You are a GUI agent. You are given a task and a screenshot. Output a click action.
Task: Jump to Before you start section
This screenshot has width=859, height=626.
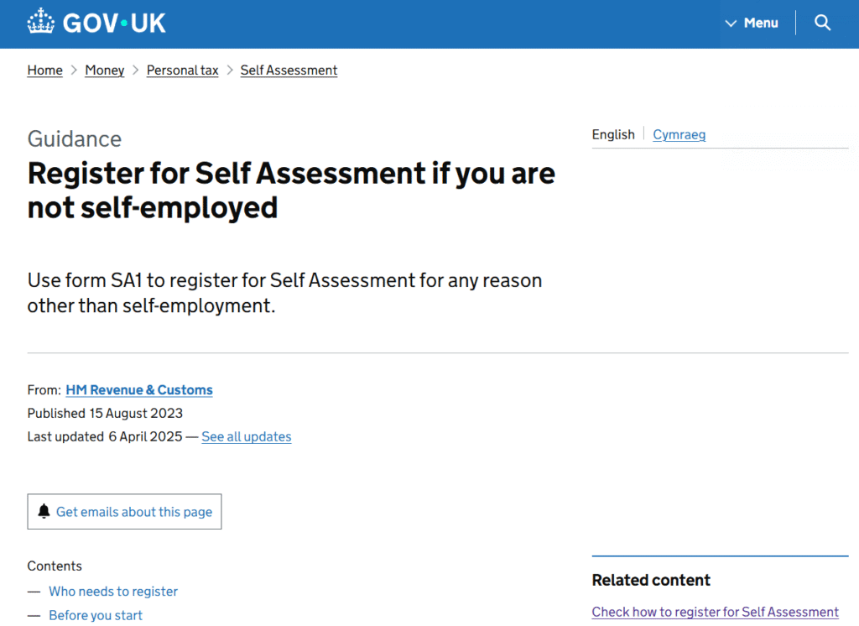[x=96, y=615]
